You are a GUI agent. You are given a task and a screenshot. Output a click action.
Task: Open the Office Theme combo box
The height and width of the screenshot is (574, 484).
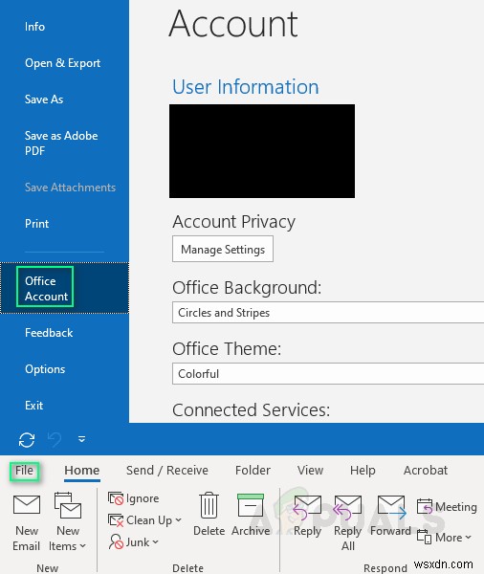[x=328, y=374]
